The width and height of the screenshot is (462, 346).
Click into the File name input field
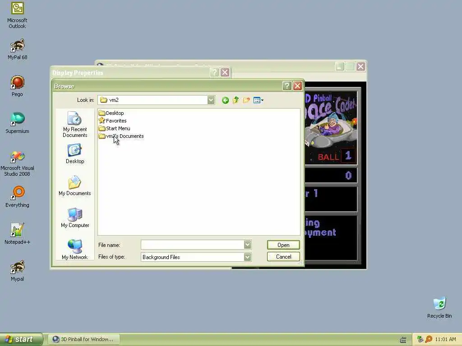pyautogui.click(x=192, y=245)
